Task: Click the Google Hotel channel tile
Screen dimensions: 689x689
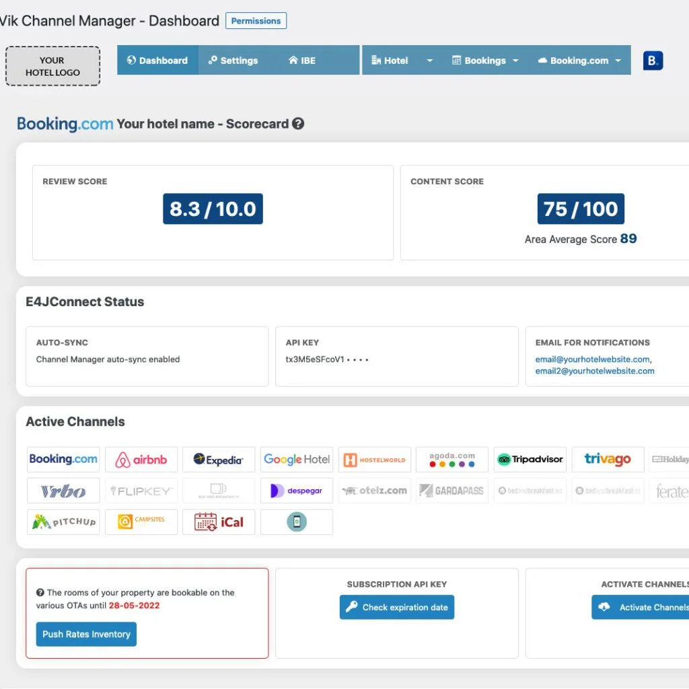Action: [x=297, y=459]
